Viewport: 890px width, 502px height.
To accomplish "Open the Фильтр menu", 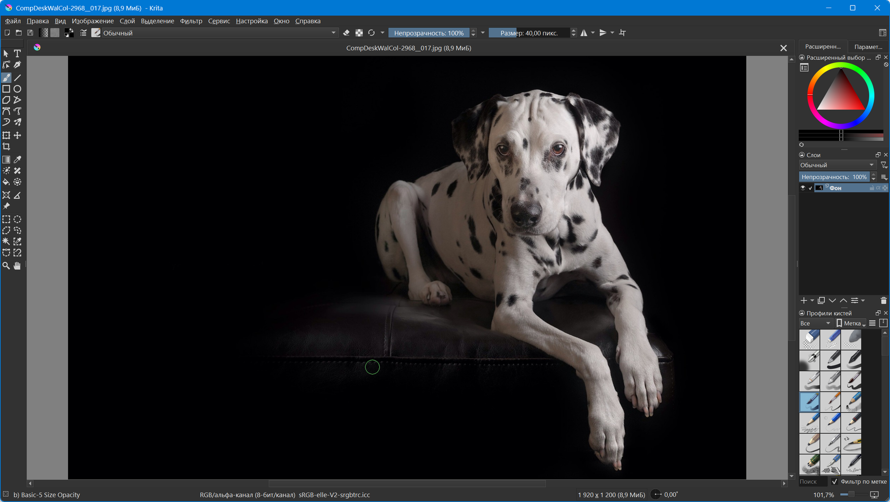I will (191, 21).
